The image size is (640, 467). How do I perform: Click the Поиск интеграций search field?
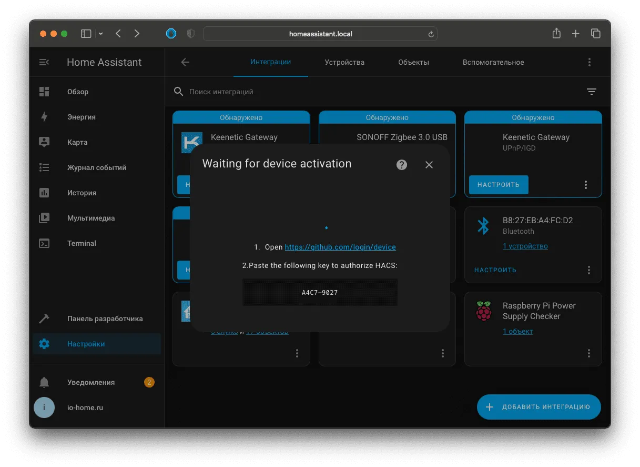[x=379, y=92]
